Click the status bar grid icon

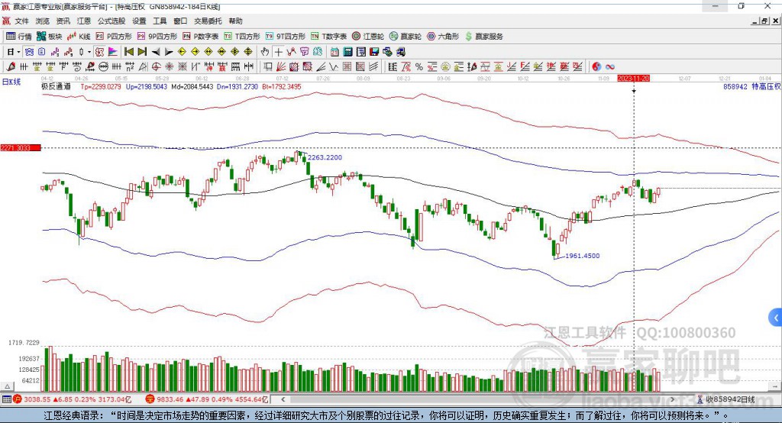6,399
